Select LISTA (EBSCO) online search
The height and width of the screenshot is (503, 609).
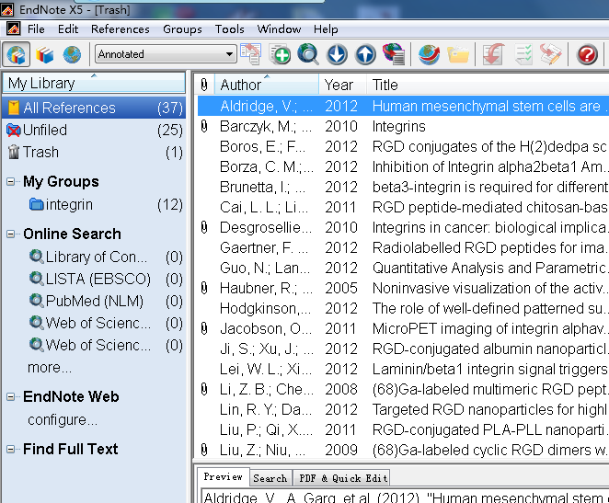tap(94, 279)
